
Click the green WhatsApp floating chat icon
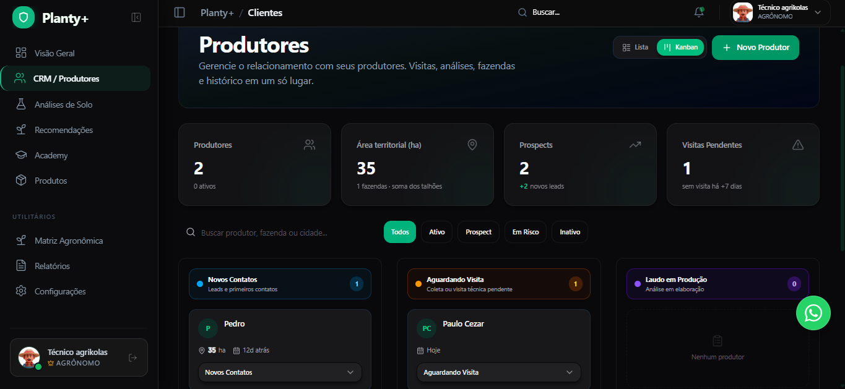(x=813, y=313)
